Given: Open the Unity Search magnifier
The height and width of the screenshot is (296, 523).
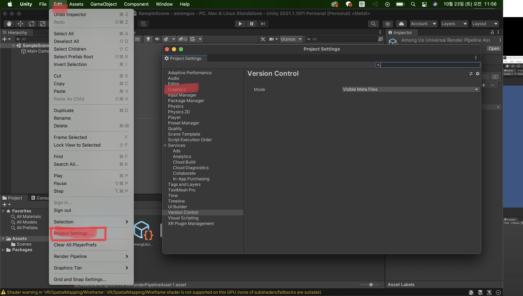Looking at the screenshot, I should click(373, 24).
